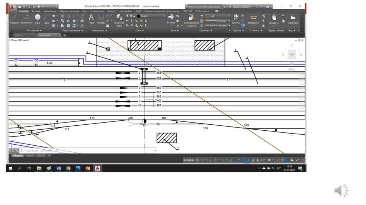The width and height of the screenshot is (366, 205).
Task: Toggle the lightbulb on the Roads layer
Action: pos(127,16)
